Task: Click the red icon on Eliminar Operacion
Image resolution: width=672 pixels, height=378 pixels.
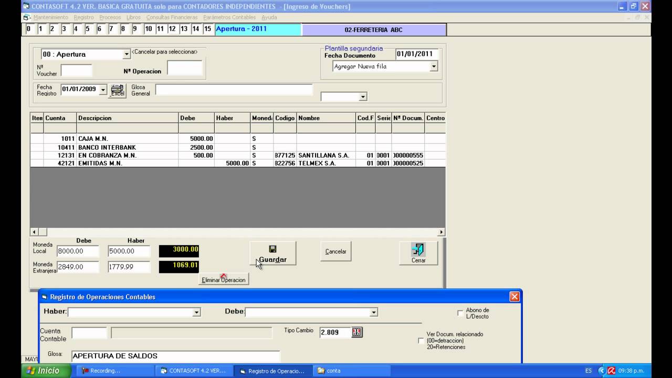Action: click(223, 275)
